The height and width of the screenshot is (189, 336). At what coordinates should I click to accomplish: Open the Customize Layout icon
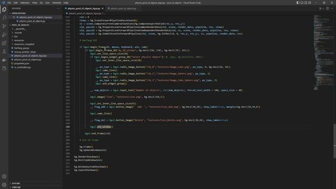[x=310, y=3]
